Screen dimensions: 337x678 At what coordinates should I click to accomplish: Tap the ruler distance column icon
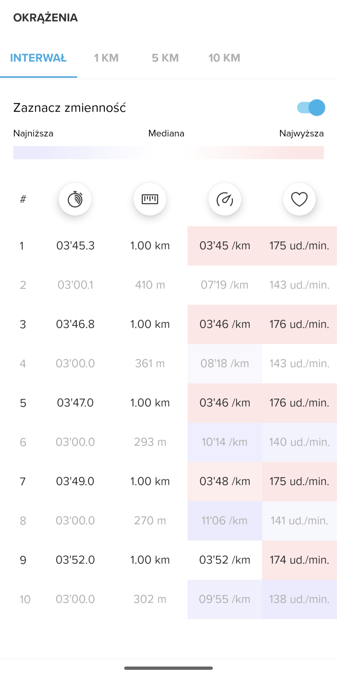(150, 199)
